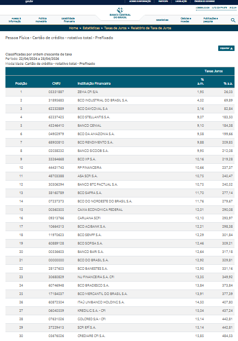Select BCO XP S.A. cell
Image resolution: width=238 pixels, height=341 pixels.
tap(87, 159)
